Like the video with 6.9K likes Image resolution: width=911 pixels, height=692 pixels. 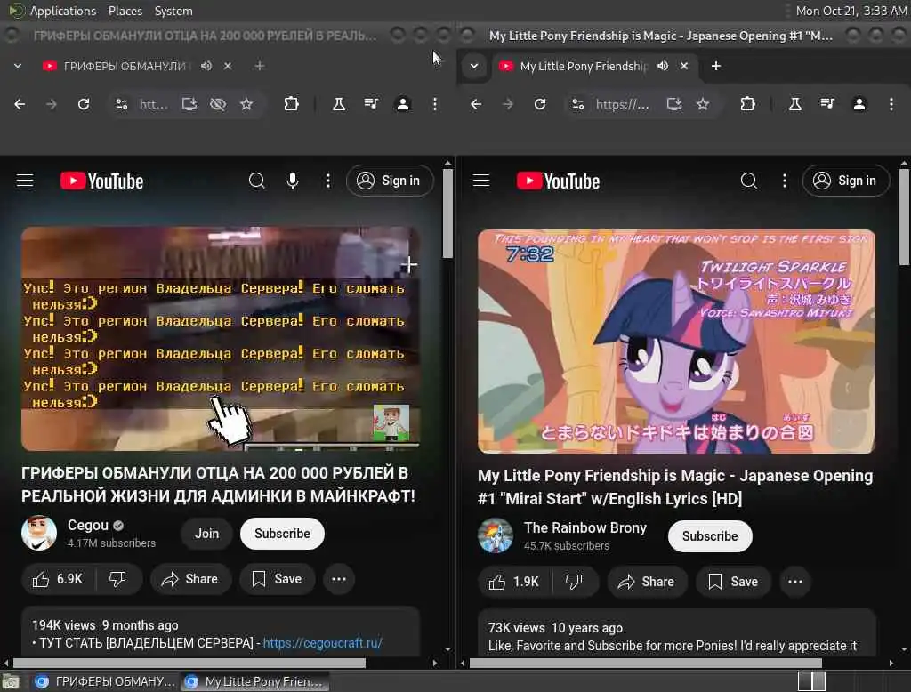[x=58, y=579]
